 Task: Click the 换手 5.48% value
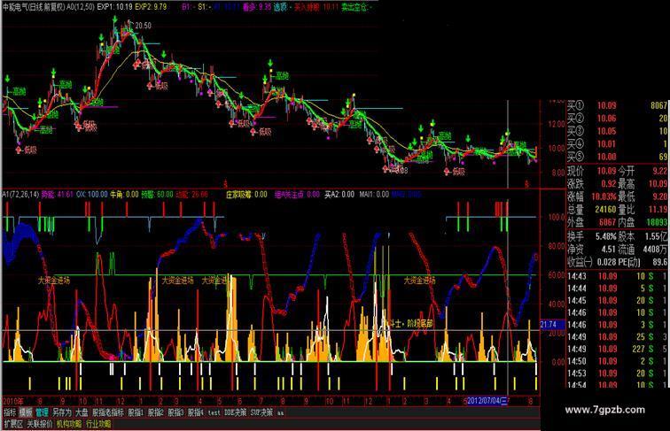point(606,236)
